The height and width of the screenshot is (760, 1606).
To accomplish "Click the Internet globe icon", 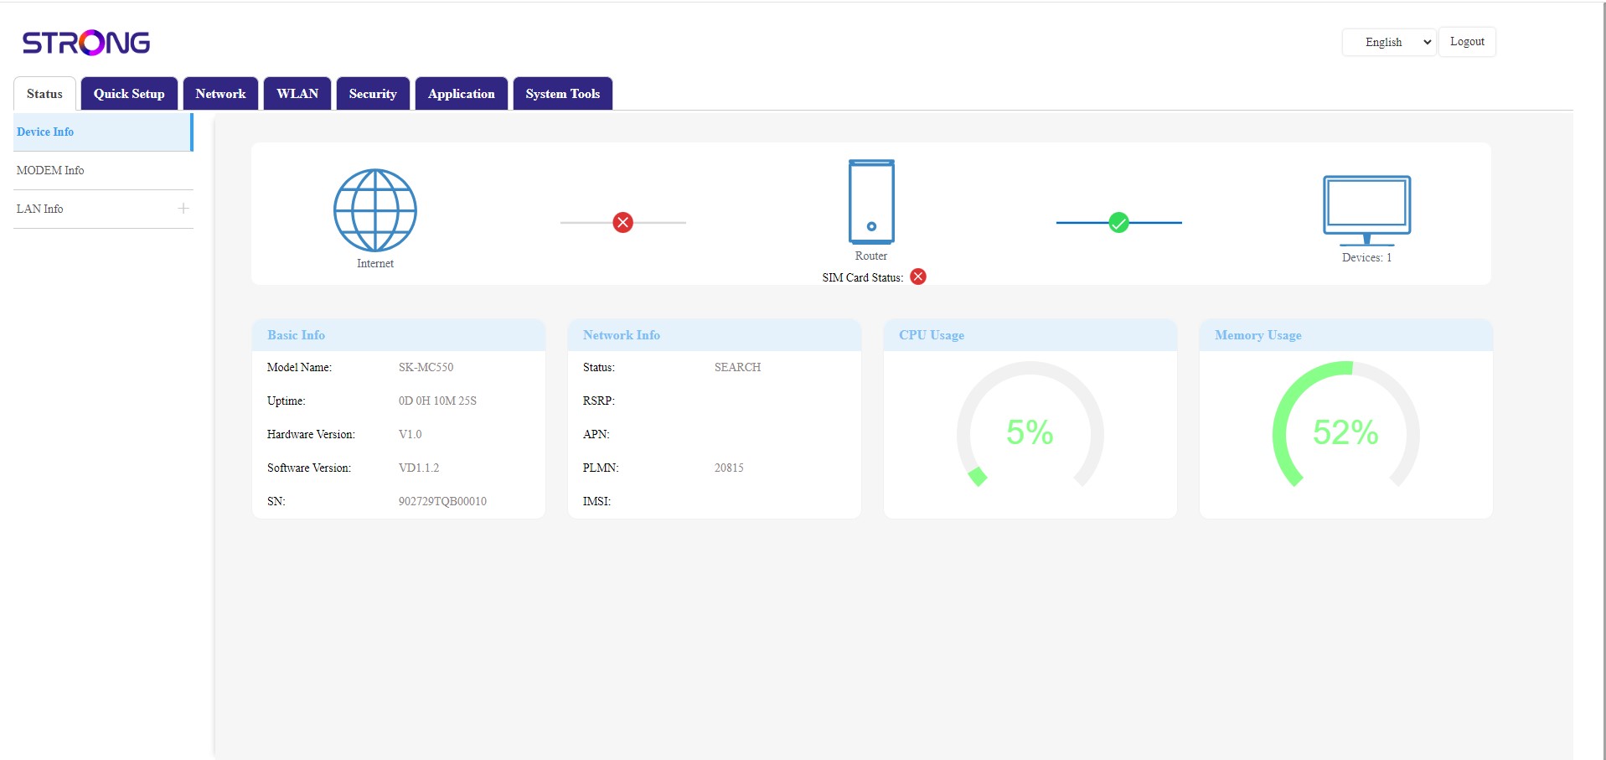I will (x=375, y=210).
